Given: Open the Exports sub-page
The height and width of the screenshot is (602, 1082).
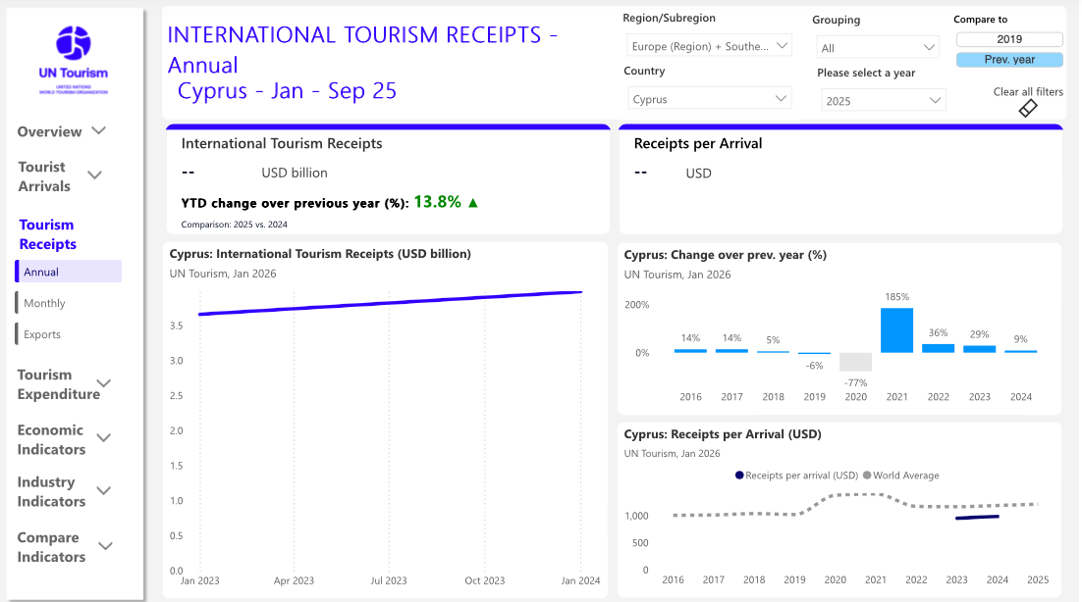Looking at the screenshot, I should pyautogui.click(x=42, y=335).
